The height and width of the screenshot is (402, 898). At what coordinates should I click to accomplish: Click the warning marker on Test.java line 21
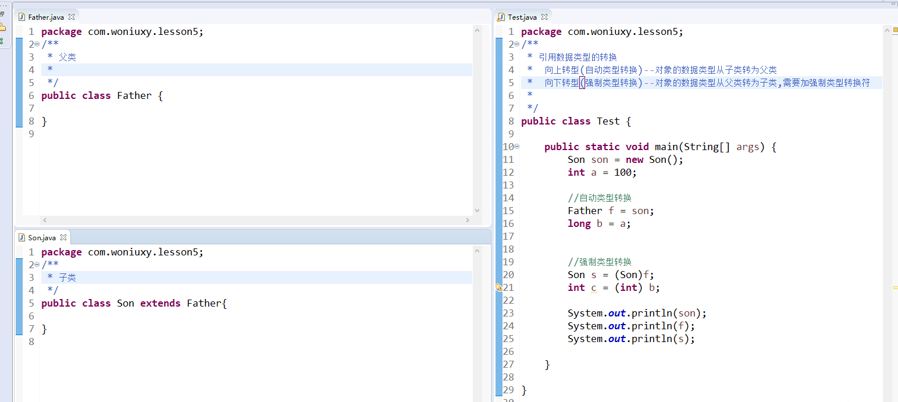tap(498, 287)
